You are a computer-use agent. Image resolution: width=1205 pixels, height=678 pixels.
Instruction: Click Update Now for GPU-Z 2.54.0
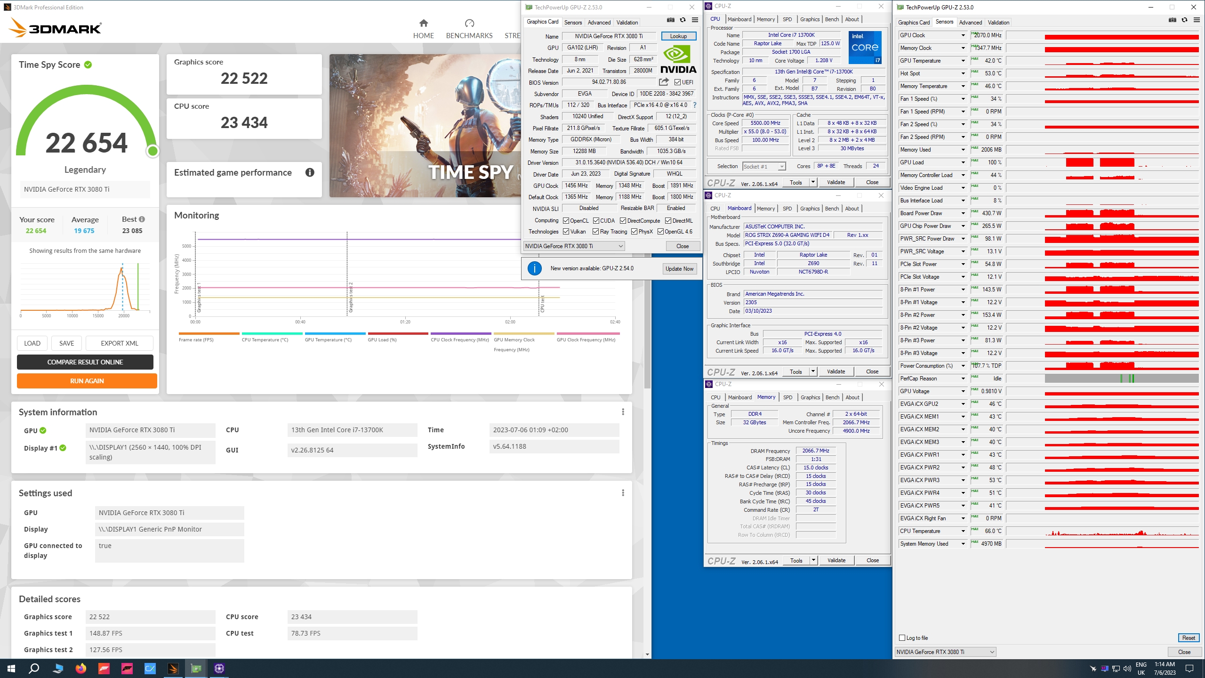[x=679, y=269]
